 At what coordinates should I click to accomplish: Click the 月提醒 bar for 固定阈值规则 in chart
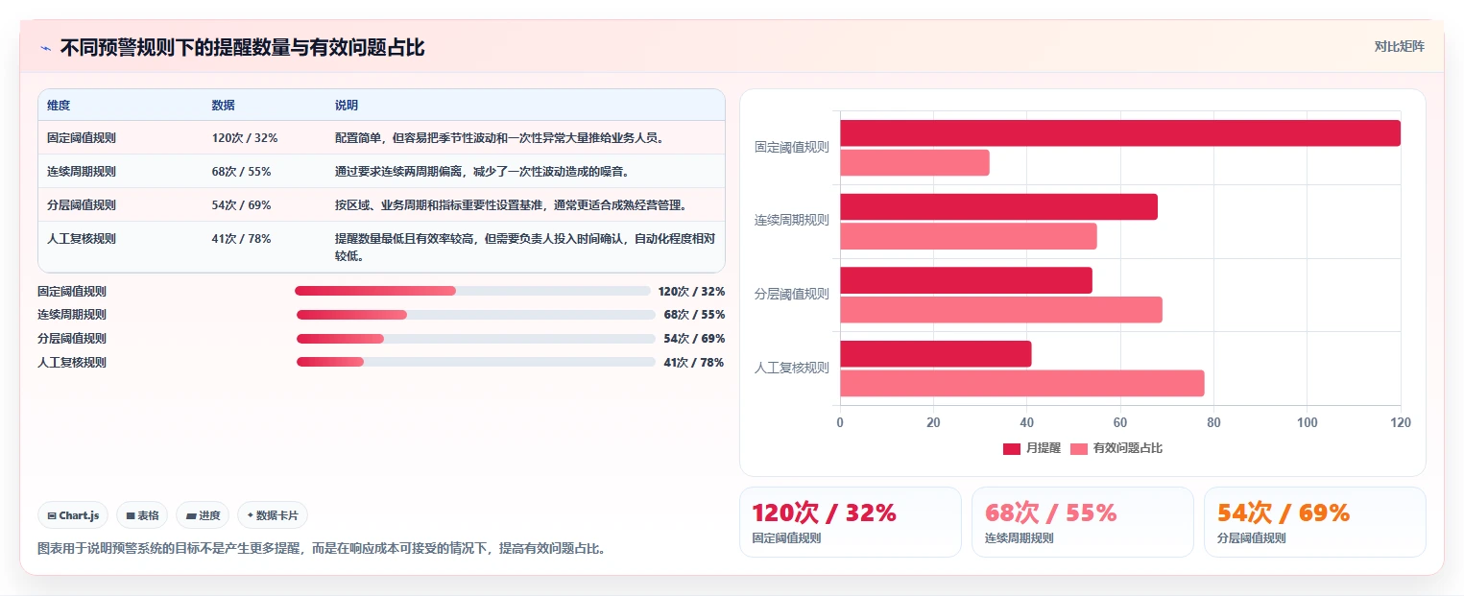[x=1120, y=133]
